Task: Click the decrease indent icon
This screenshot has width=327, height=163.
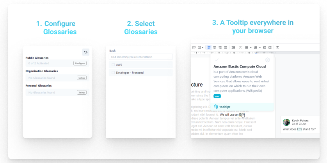Action: (x=265, y=47)
